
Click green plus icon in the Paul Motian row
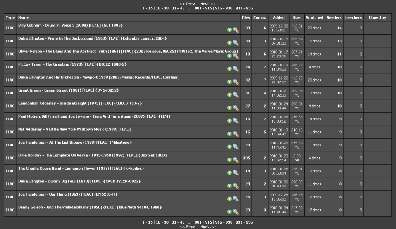pos(229,121)
